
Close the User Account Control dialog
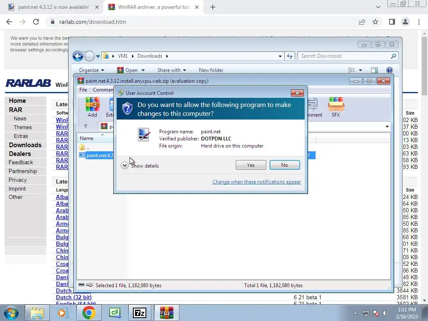click(297, 93)
